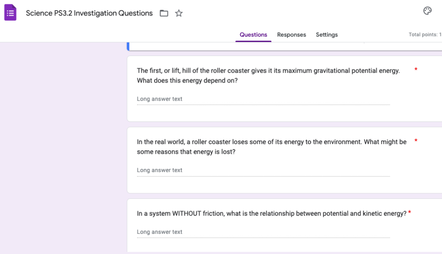
Task: Go to the Settings tab
Action: click(327, 35)
